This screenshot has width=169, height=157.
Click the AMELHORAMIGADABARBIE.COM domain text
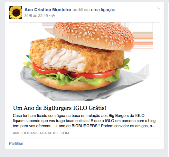click(x=41, y=133)
